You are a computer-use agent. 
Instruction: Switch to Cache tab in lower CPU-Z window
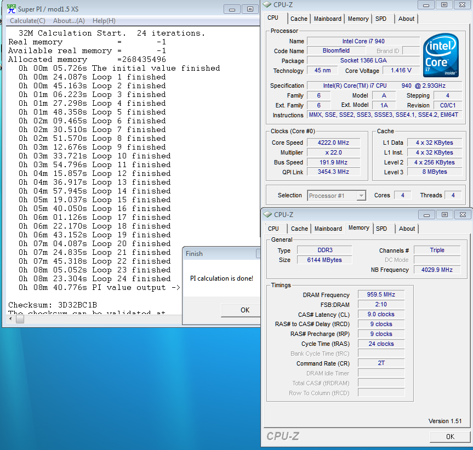tap(299, 229)
